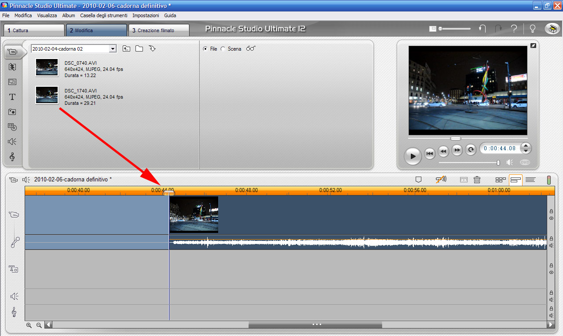Delete the selected clip with the trash icon

point(477,180)
